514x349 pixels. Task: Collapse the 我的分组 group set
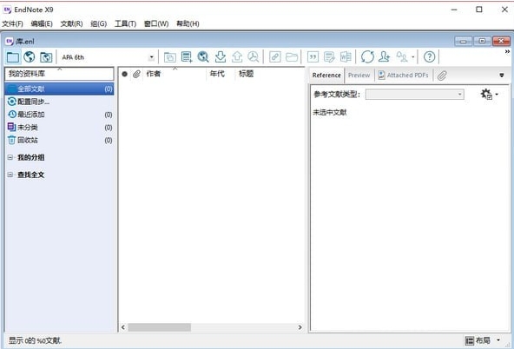10,157
